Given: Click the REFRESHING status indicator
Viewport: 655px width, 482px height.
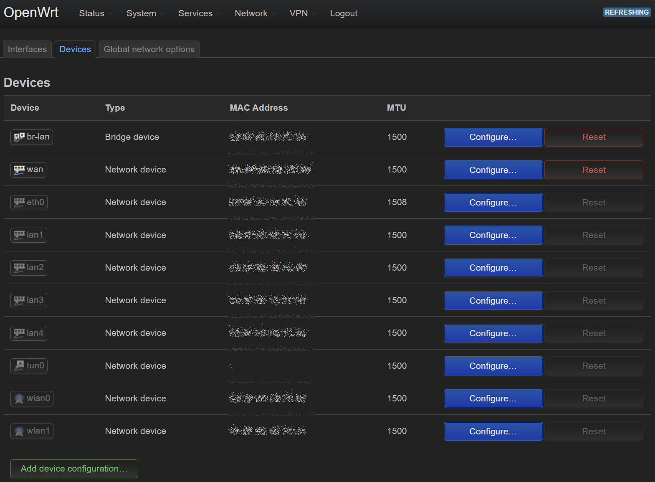Looking at the screenshot, I should pos(627,12).
